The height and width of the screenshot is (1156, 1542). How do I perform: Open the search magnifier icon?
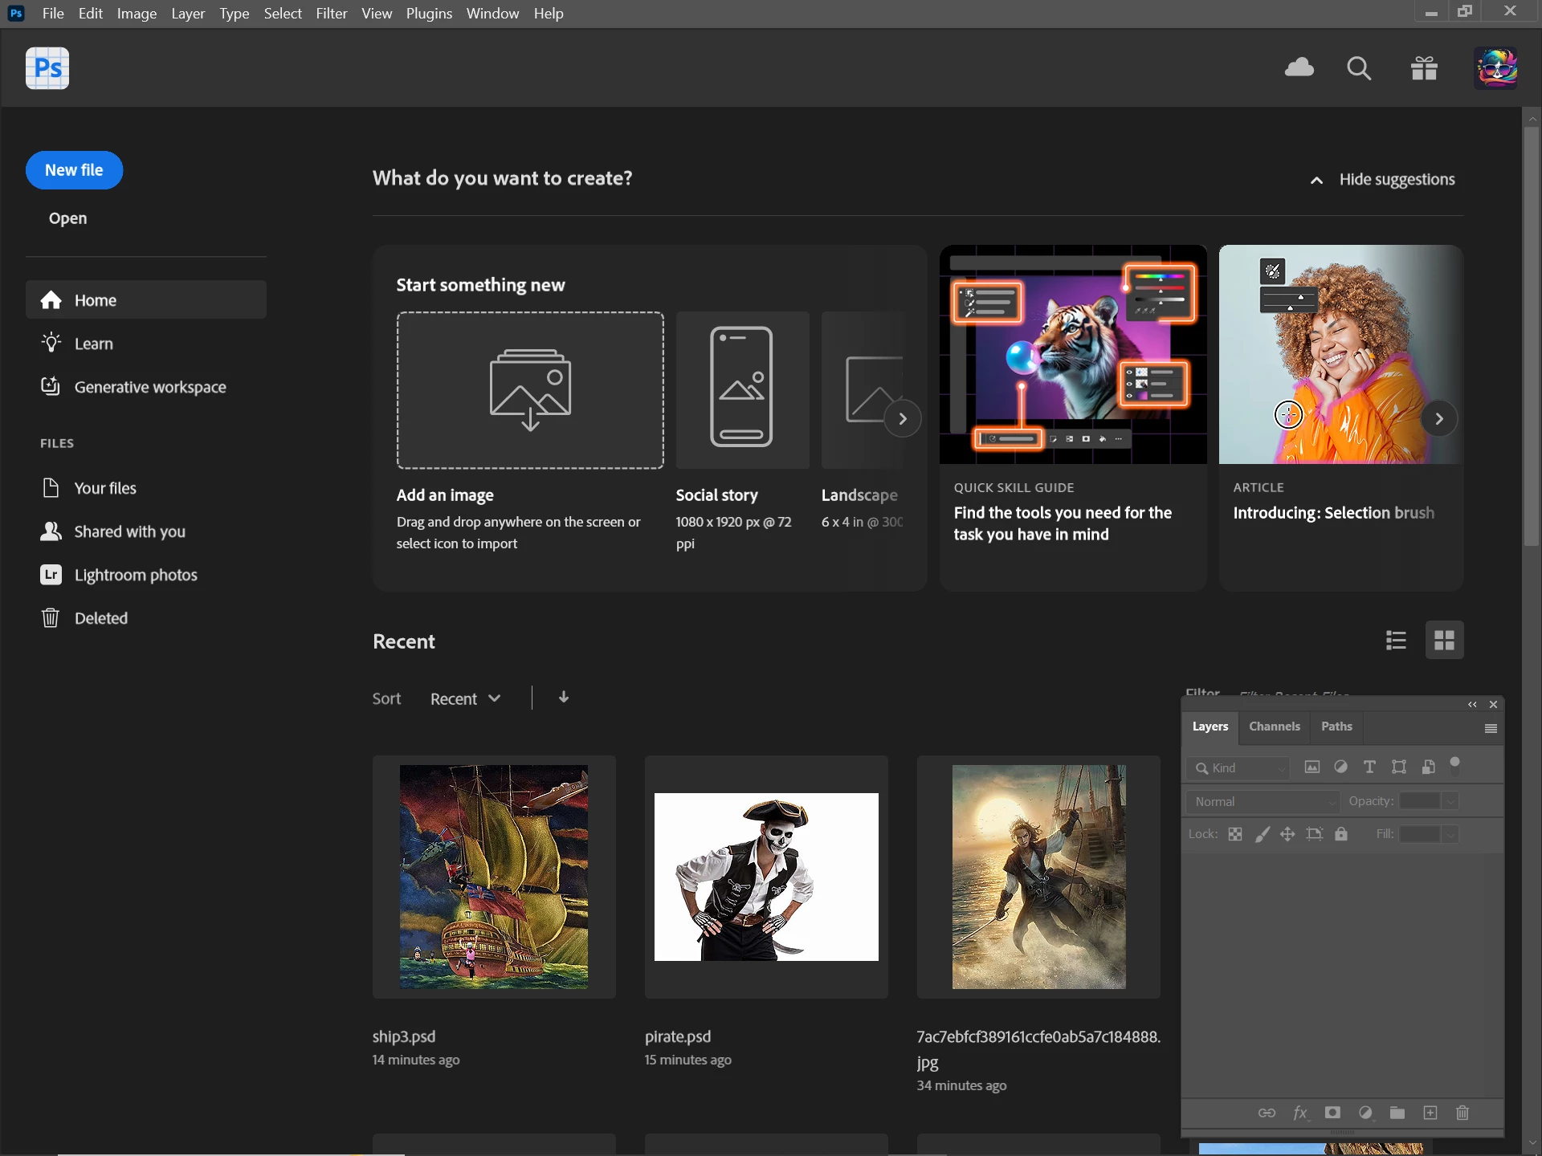(1358, 68)
